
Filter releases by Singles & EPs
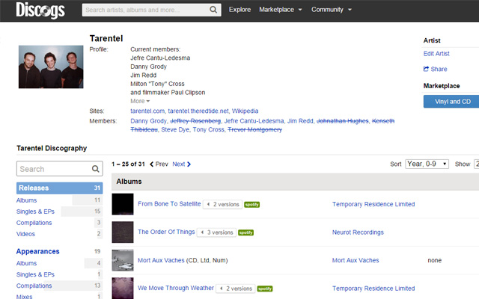point(35,212)
